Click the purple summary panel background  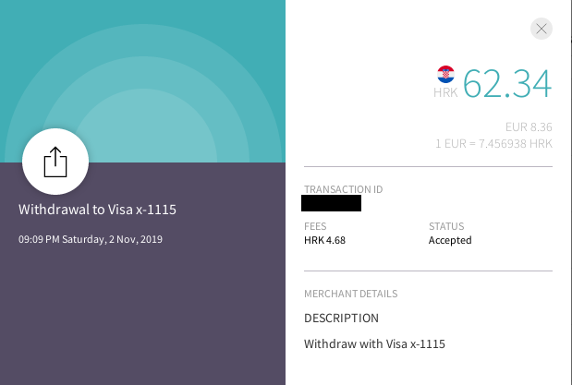coord(143,314)
